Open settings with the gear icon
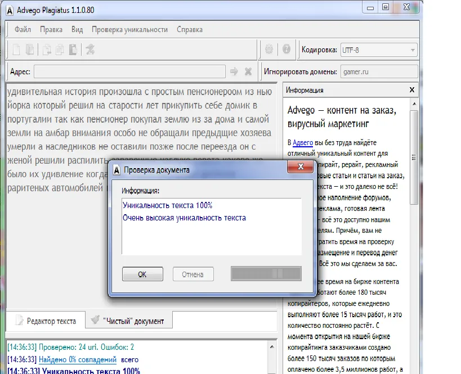 [x=269, y=49]
